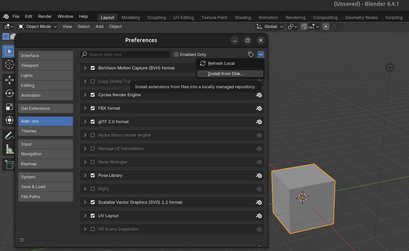Viewport: 409px width, 251px height.
Task: Open the Get Extensions section
Action: tap(46, 109)
